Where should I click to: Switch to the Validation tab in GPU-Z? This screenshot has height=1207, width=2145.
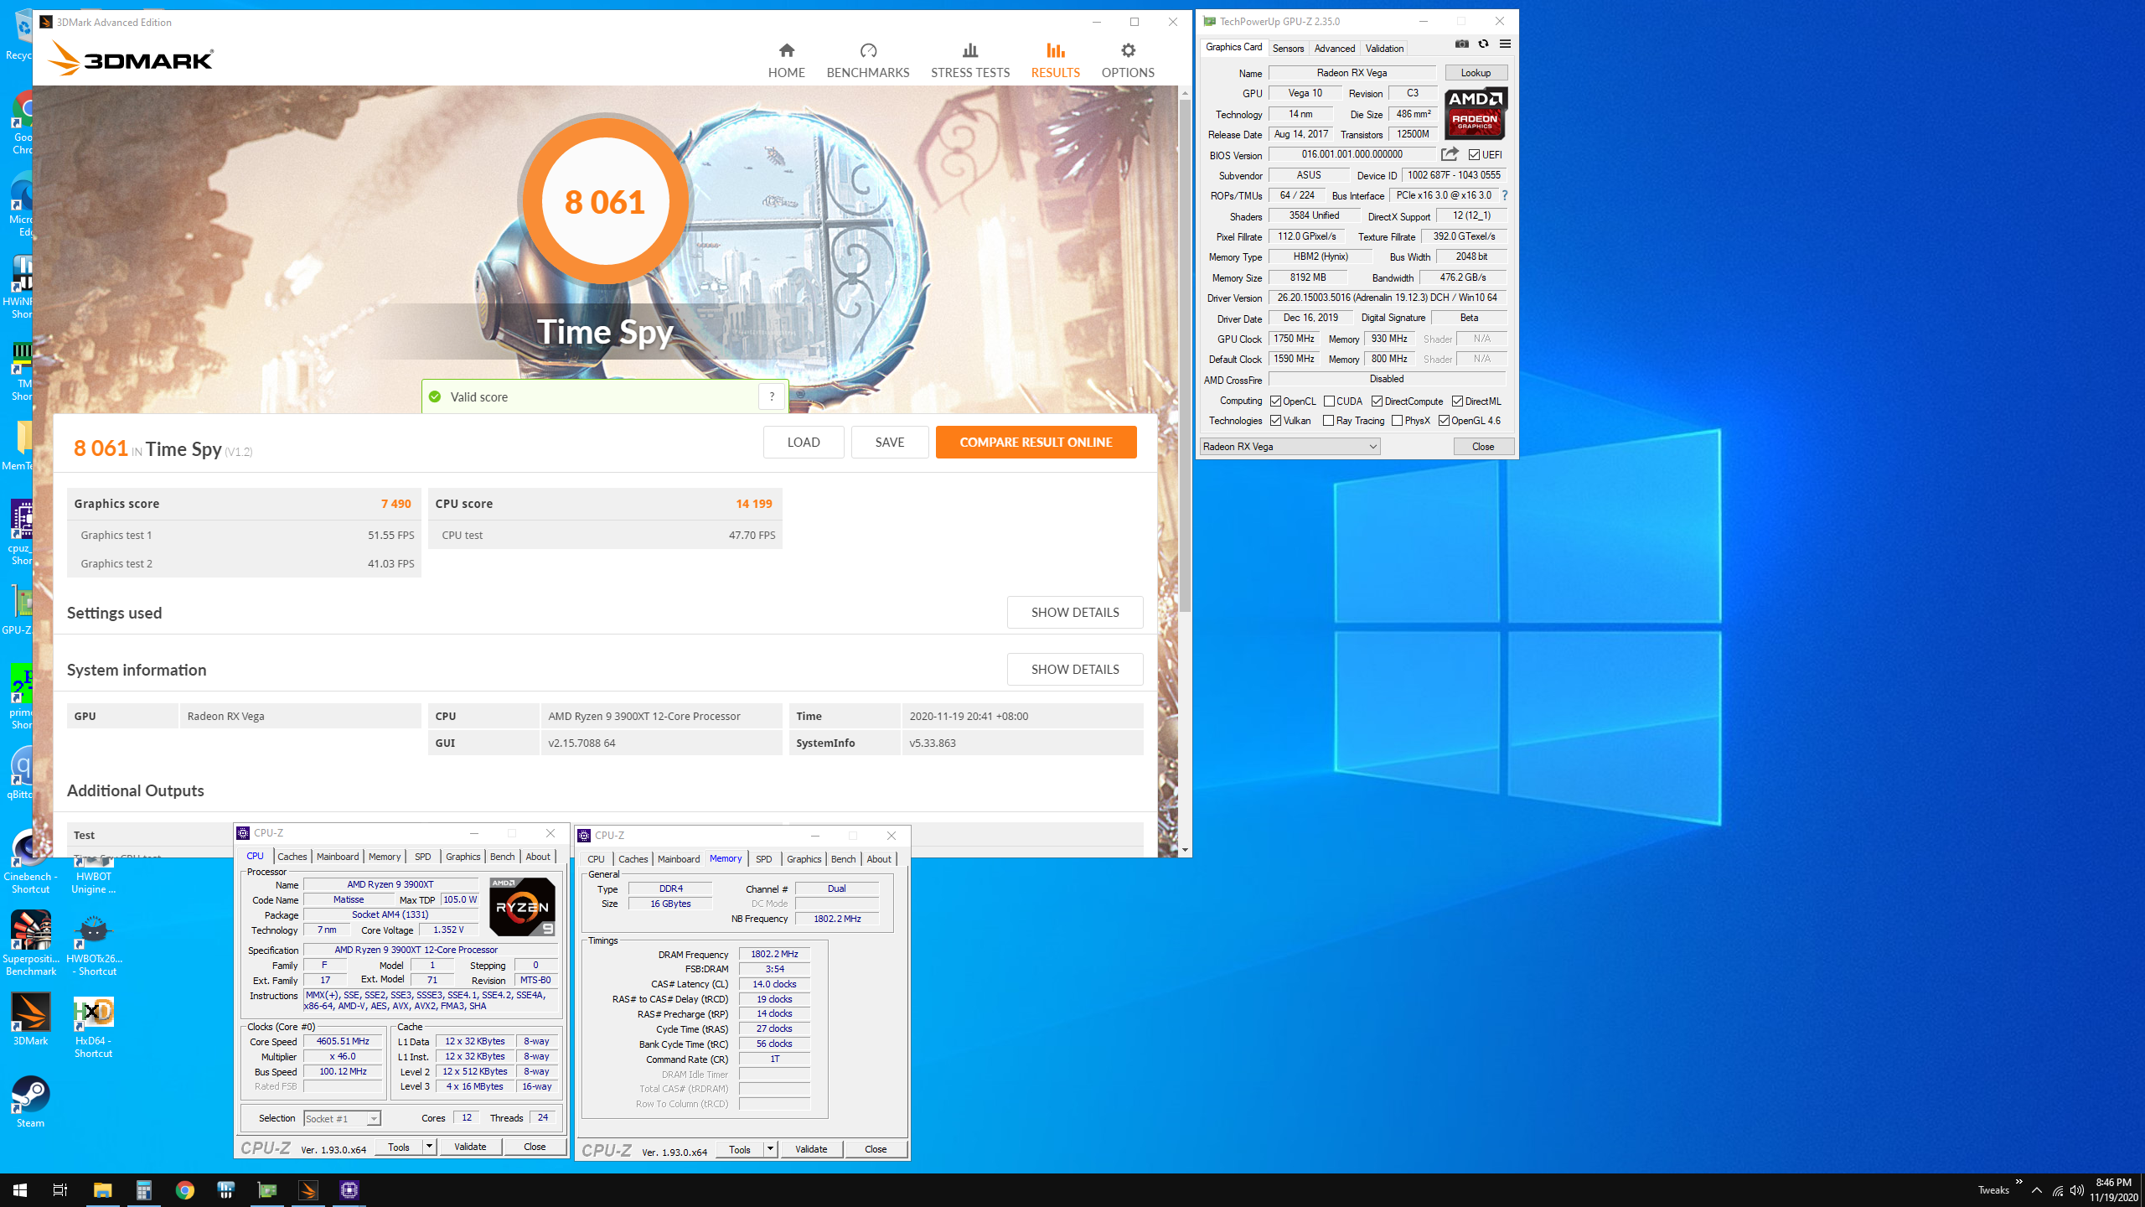(1384, 48)
